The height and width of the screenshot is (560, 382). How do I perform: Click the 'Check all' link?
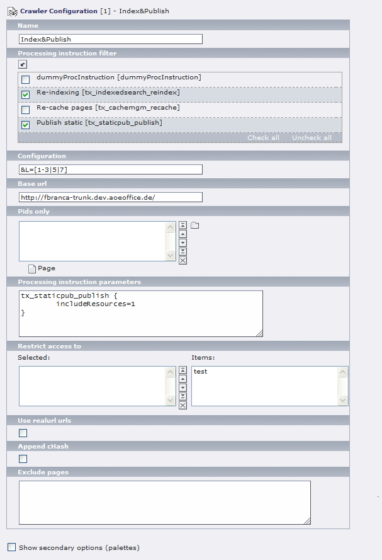[x=263, y=137]
